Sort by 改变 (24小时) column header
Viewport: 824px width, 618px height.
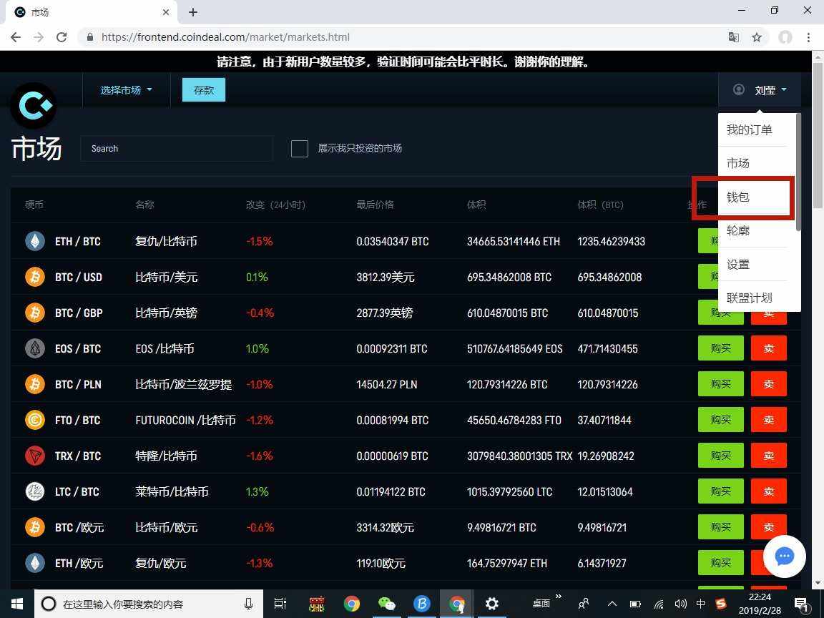point(275,205)
